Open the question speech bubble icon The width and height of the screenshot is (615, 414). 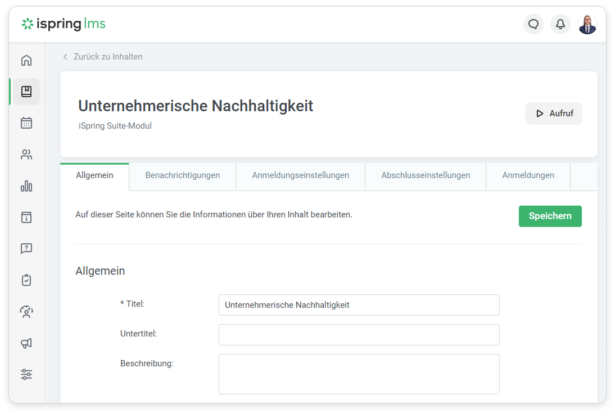coord(26,248)
